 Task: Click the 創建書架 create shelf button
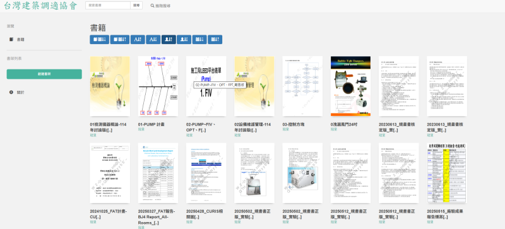pos(44,74)
